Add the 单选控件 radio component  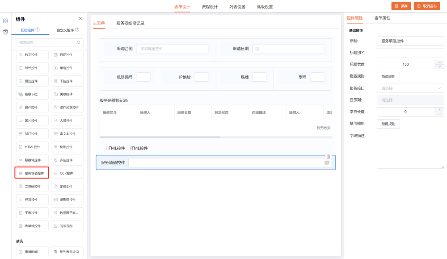click(67, 68)
